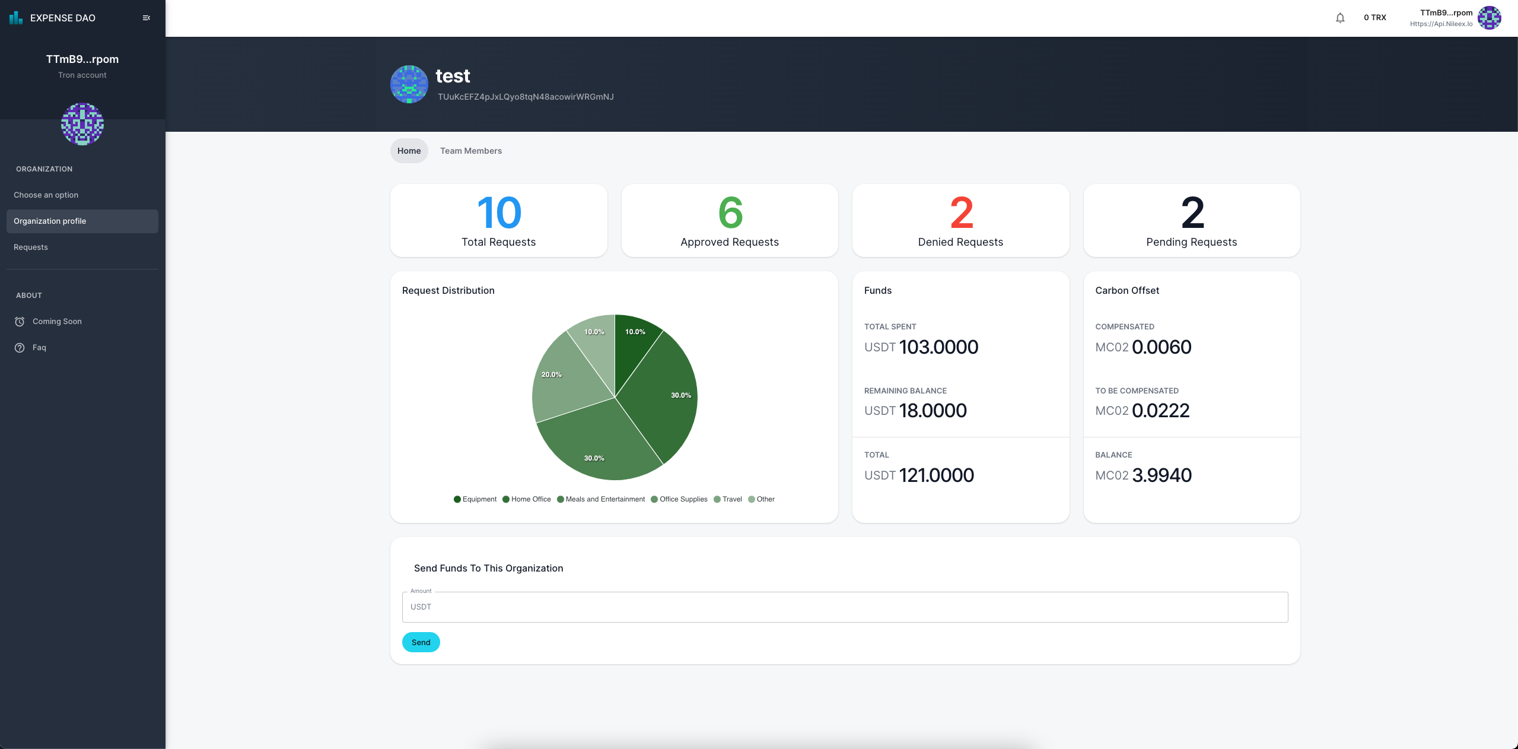Toggle Meals and Entertainment legend entry
The width and height of the screenshot is (1518, 749).
click(601, 499)
